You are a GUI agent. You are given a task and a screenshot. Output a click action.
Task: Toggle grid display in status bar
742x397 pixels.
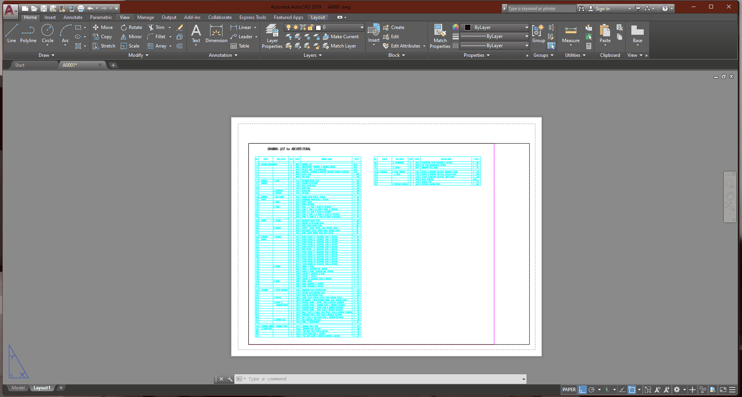pyautogui.click(x=583, y=390)
